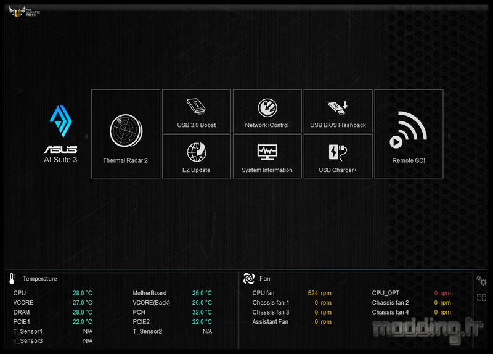Open USB BIOS Flashback

tap(338, 112)
